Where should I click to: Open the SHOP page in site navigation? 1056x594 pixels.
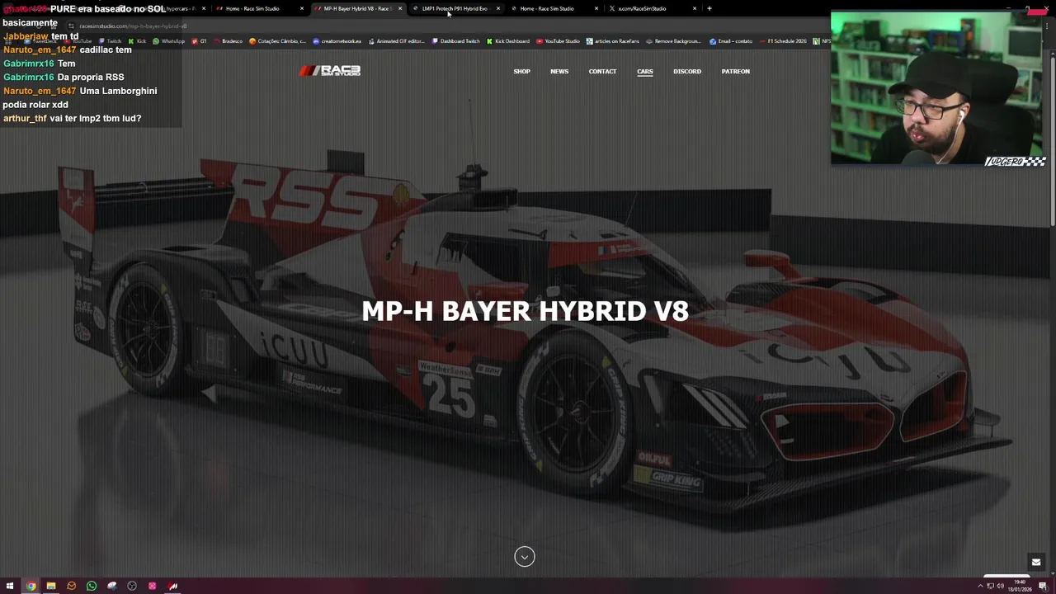coord(521,72)
